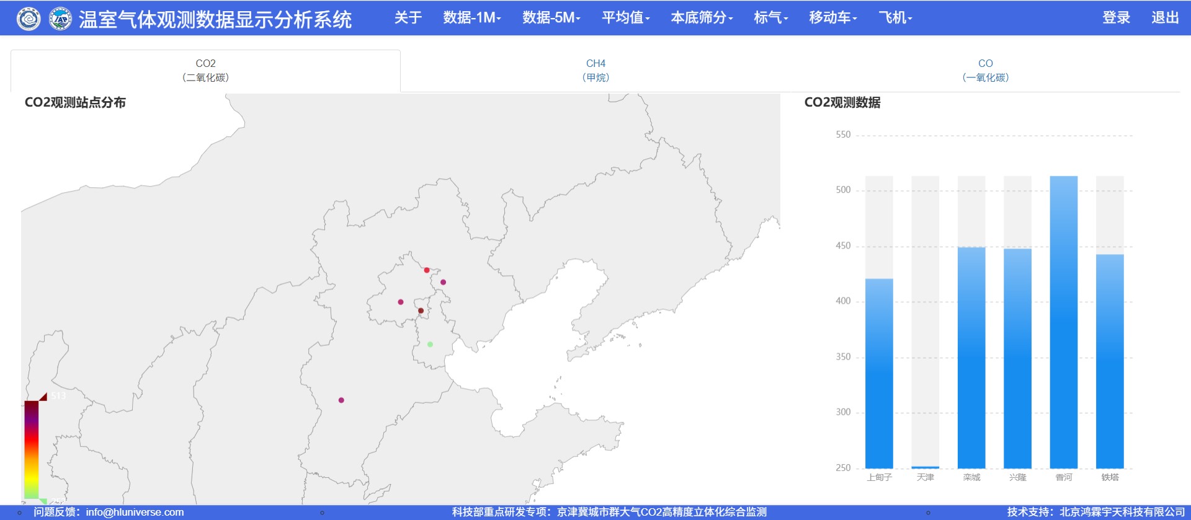Click the 550 y-axis value
Screen dimensions: 1191x520
843,134
